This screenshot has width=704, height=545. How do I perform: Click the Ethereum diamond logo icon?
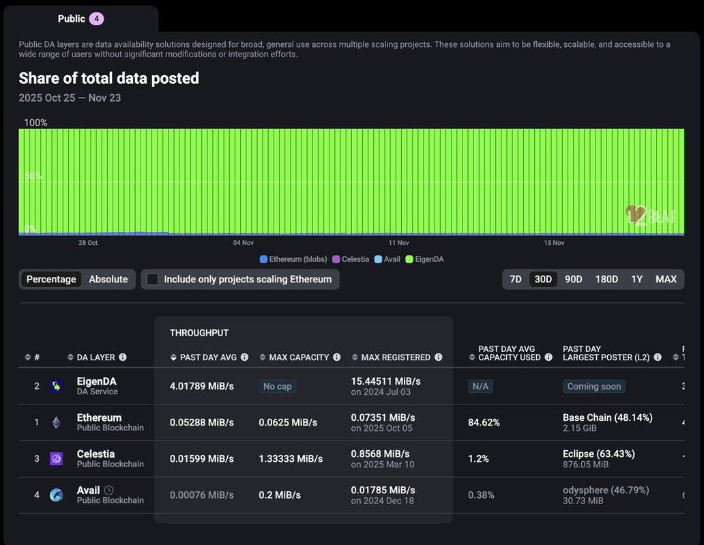point(56,422)
